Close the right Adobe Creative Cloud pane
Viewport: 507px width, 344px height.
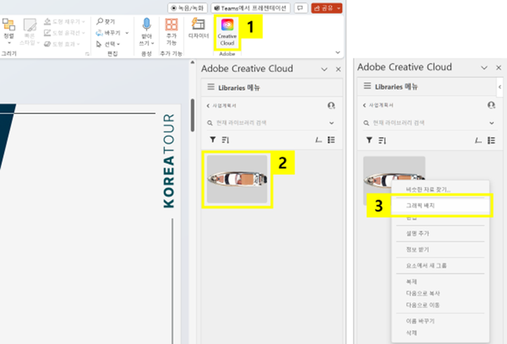(498, 67)
